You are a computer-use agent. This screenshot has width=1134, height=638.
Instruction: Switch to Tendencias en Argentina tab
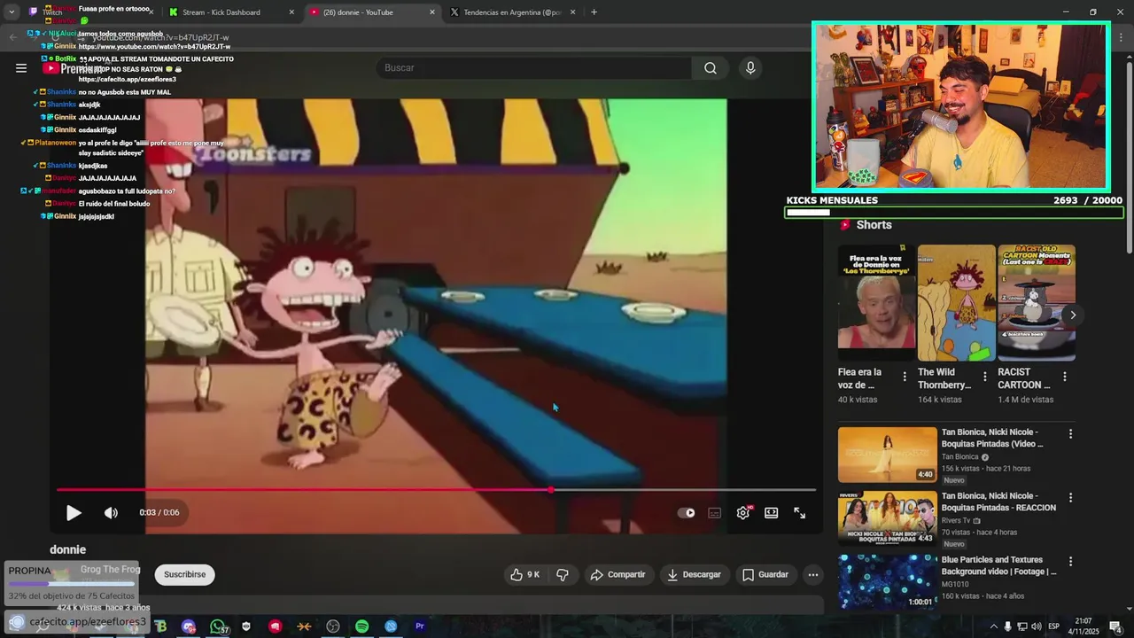pyautogui.click(x=513, y=12)
